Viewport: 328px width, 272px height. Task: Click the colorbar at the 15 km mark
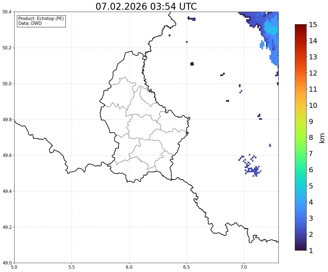[301, 25]
